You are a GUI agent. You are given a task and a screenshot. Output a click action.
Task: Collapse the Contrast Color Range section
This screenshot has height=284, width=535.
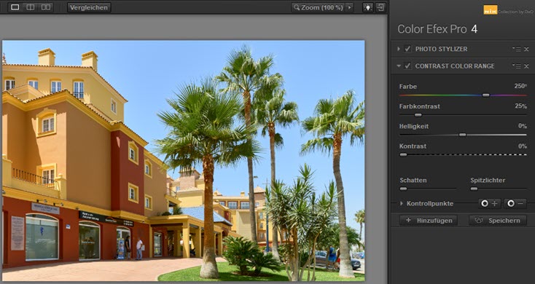click(x=399, y=66)
